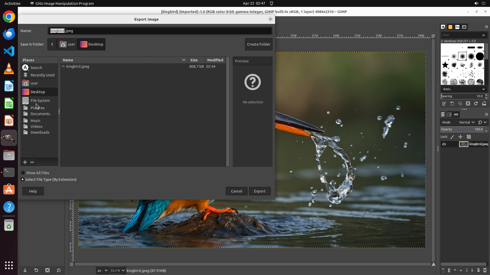This screenshot has width=490, height=275.
Task: Refresh the brushes list
Action: point(476,104)
